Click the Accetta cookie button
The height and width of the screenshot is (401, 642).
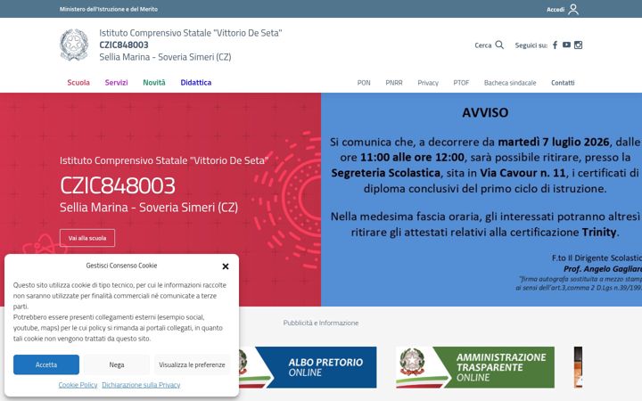46,364
